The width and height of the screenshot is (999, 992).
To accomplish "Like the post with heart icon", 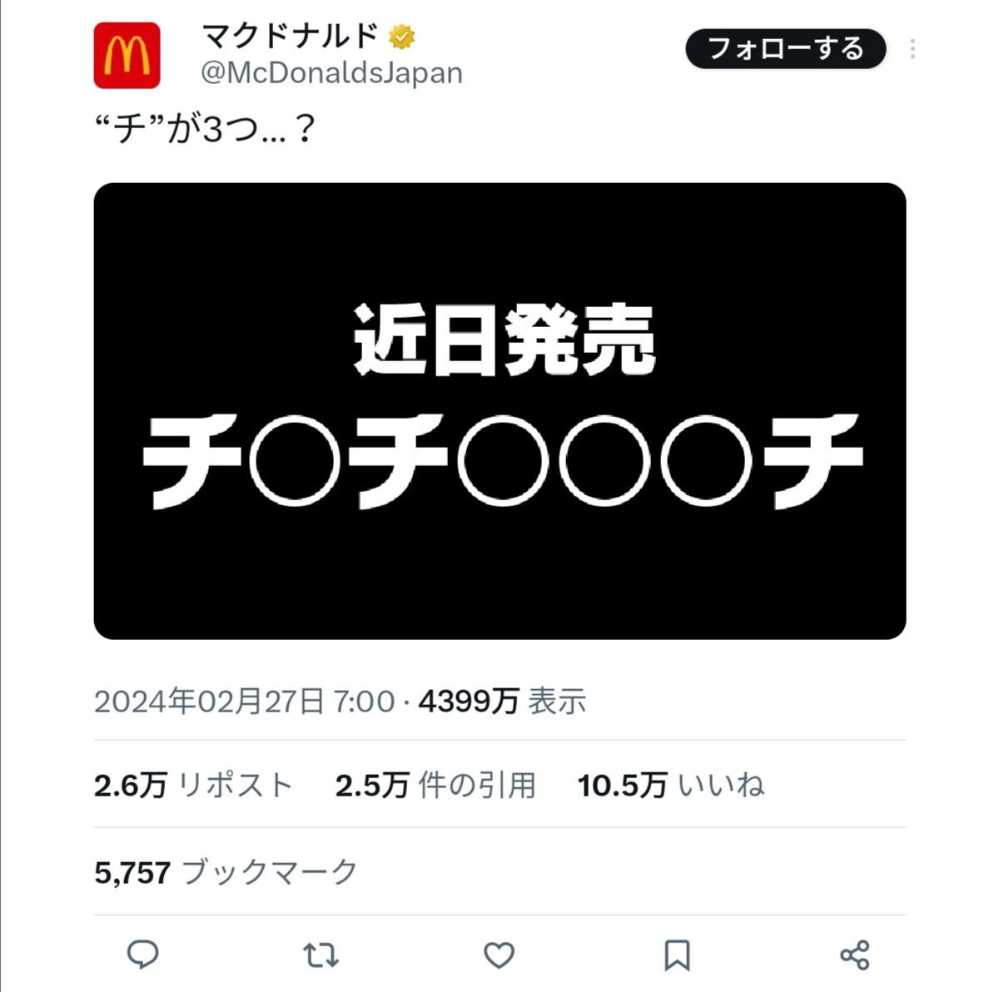I will 499,955.
